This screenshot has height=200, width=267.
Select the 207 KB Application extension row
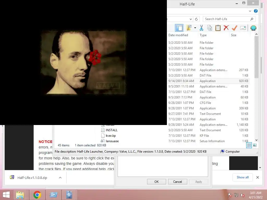(x=208, y=70)
